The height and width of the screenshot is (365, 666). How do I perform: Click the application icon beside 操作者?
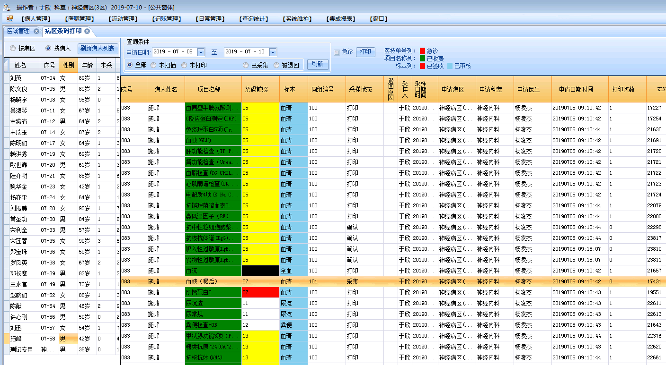point(6,7)
